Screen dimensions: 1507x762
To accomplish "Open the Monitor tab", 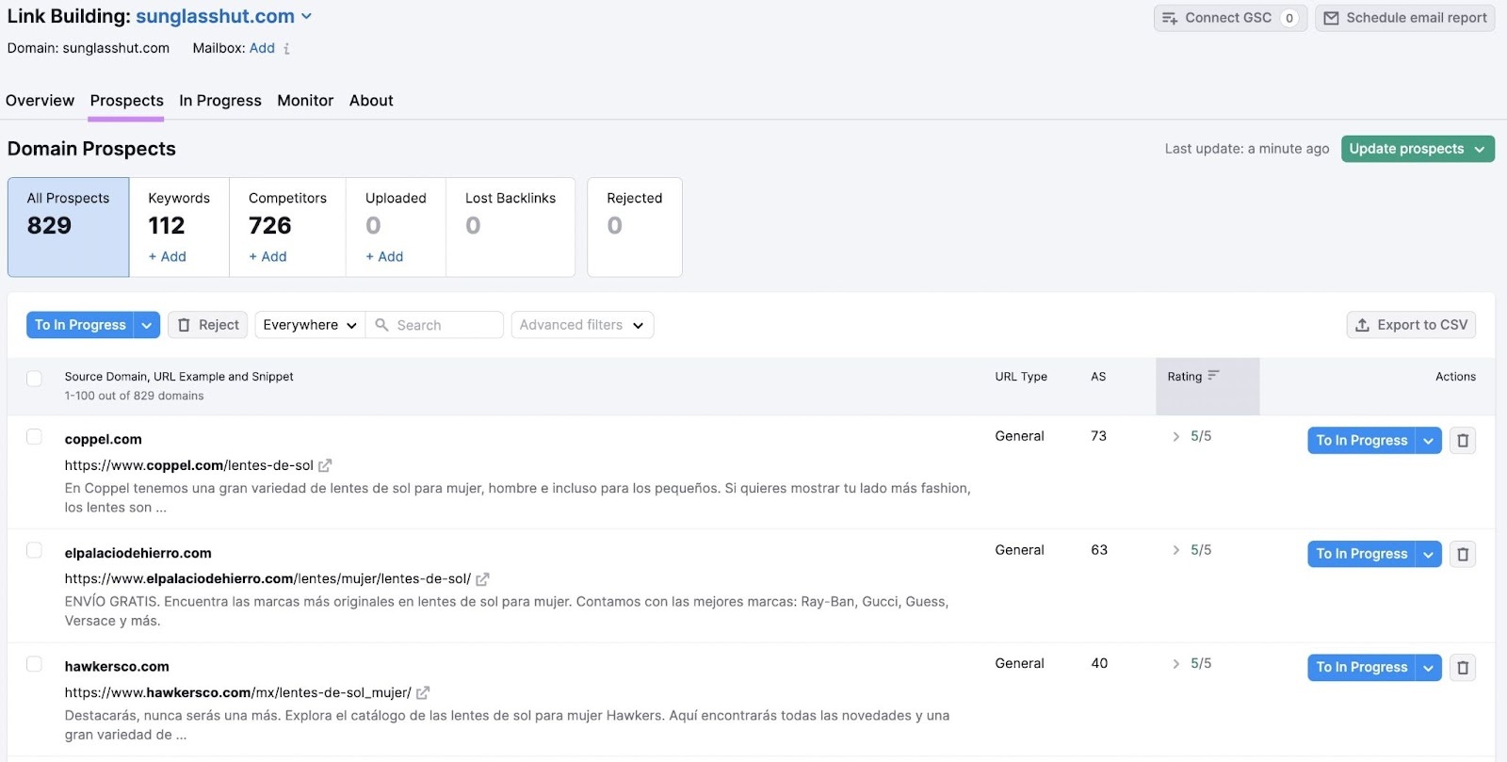I will 305,101.
